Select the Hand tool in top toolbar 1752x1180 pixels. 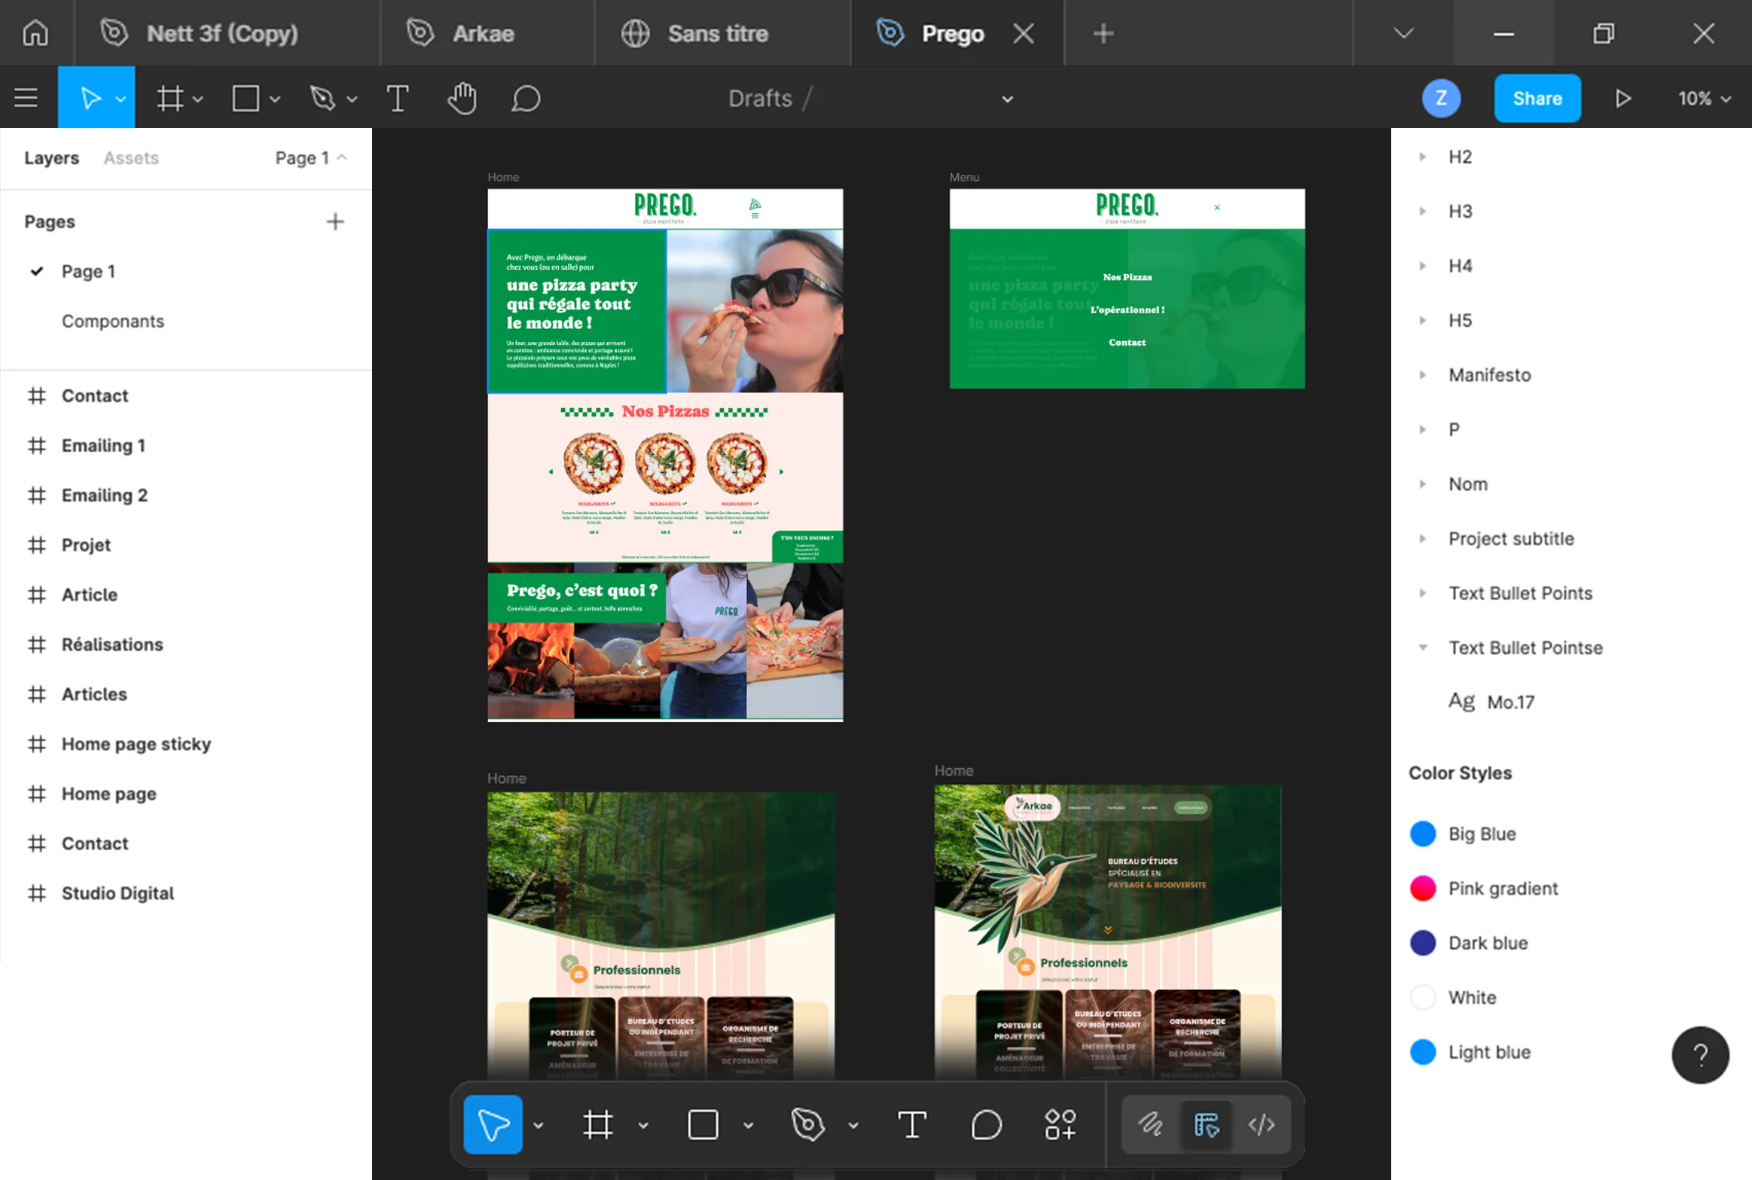[462, 99]
